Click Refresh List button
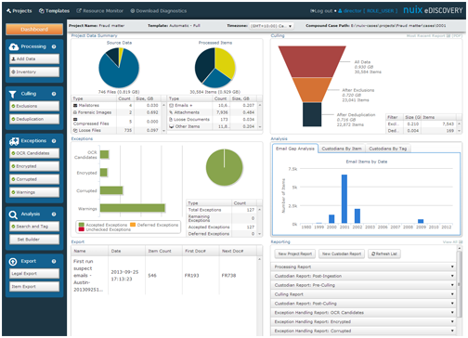The width and height of the screenshot is (468, 338). click(384, 254)
